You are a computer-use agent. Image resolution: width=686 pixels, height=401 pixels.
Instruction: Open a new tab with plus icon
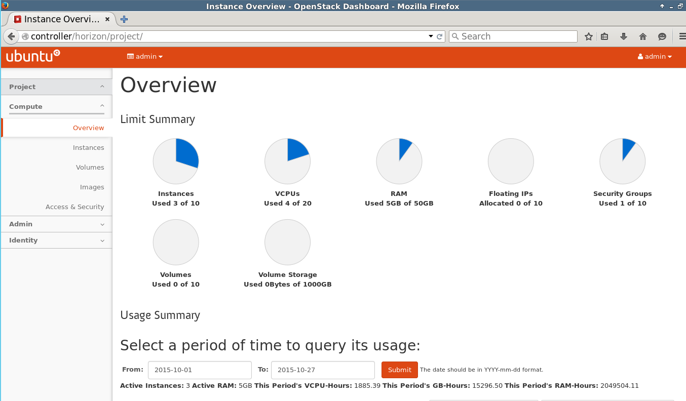point(124,19)
